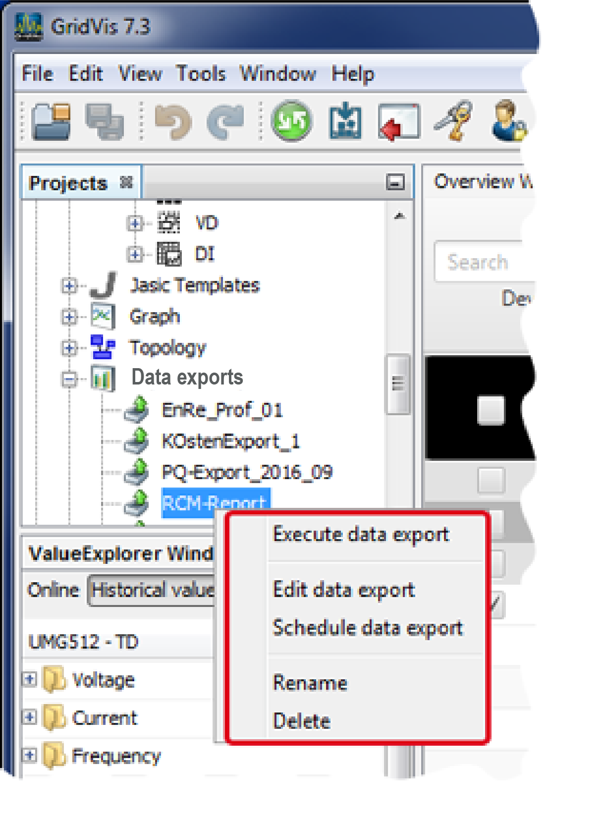Expand the Topology tree node

click(x=69, y=348)
